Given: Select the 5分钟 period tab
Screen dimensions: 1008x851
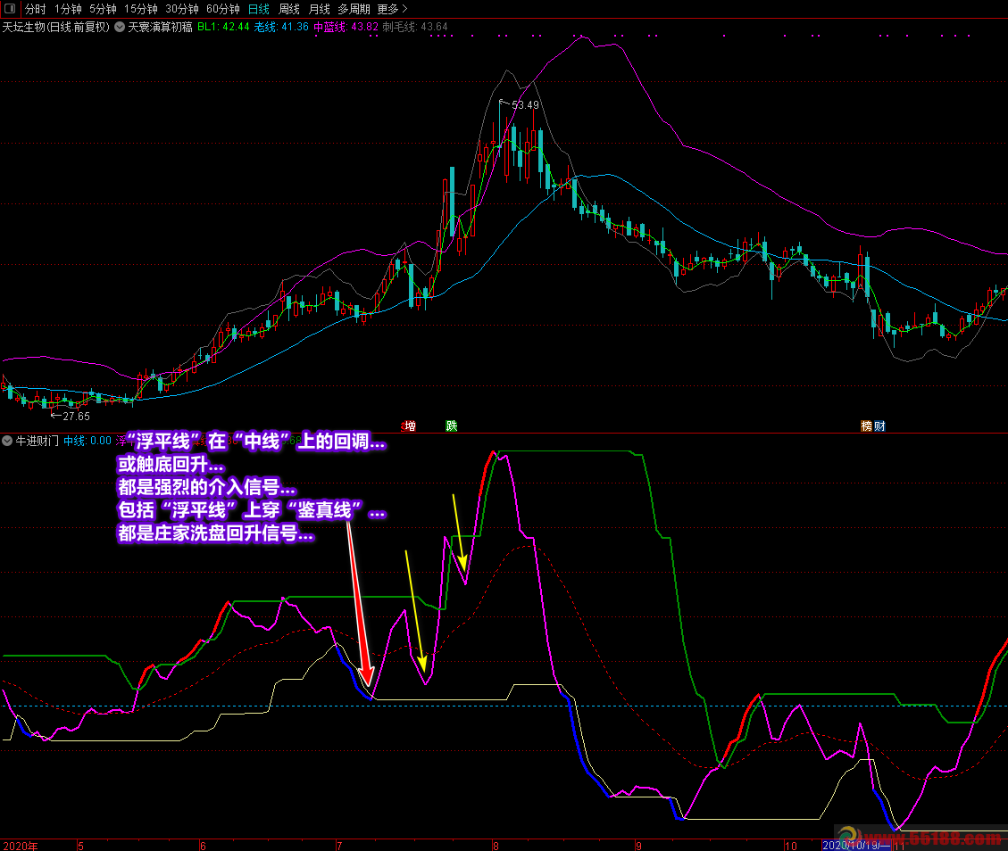Looking at the screenshot, I should tap(103, 9).
